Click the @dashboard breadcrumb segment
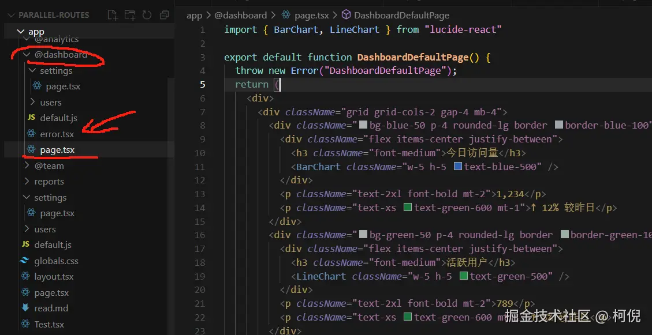The height and width of the screenshot is (335, 652). 240,16
